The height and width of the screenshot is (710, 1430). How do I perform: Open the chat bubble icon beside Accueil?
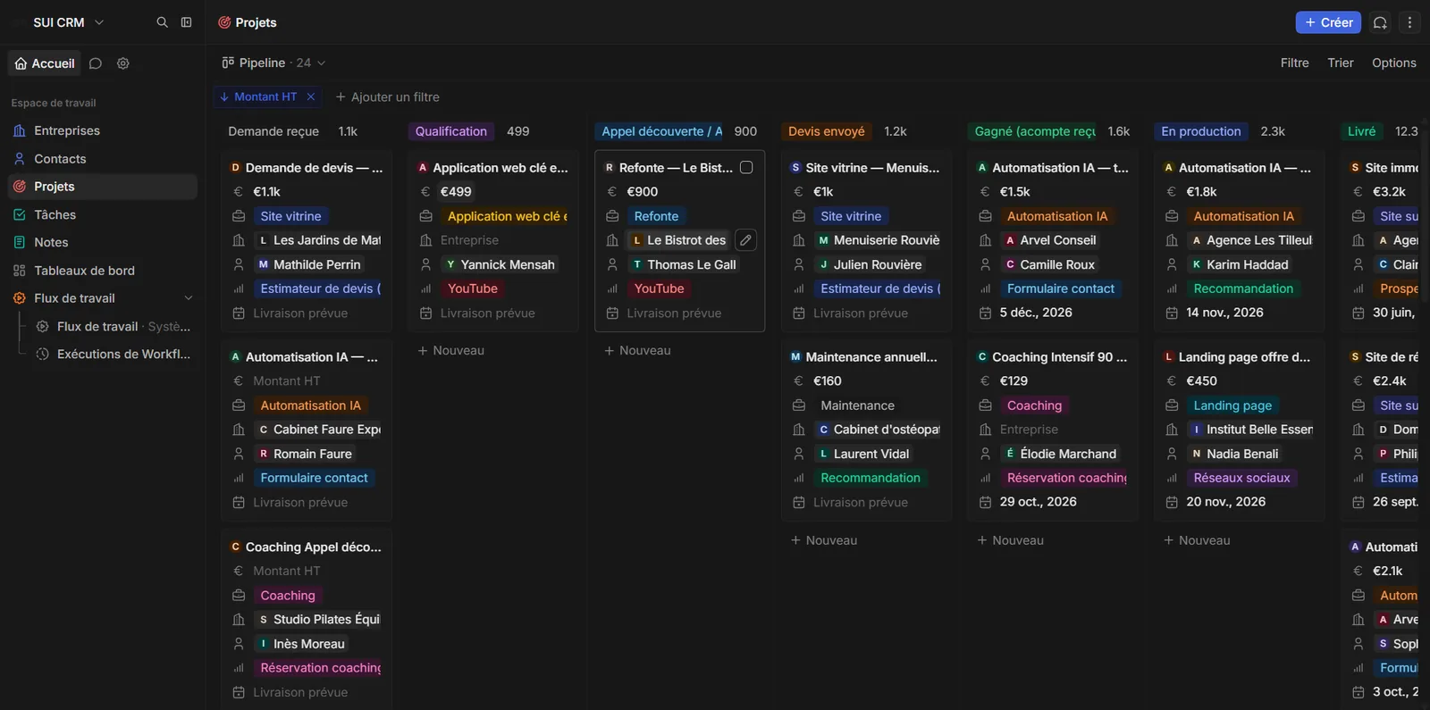96,63
